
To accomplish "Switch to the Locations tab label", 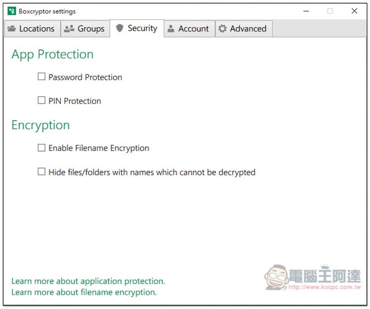I will tap(37, 29).
